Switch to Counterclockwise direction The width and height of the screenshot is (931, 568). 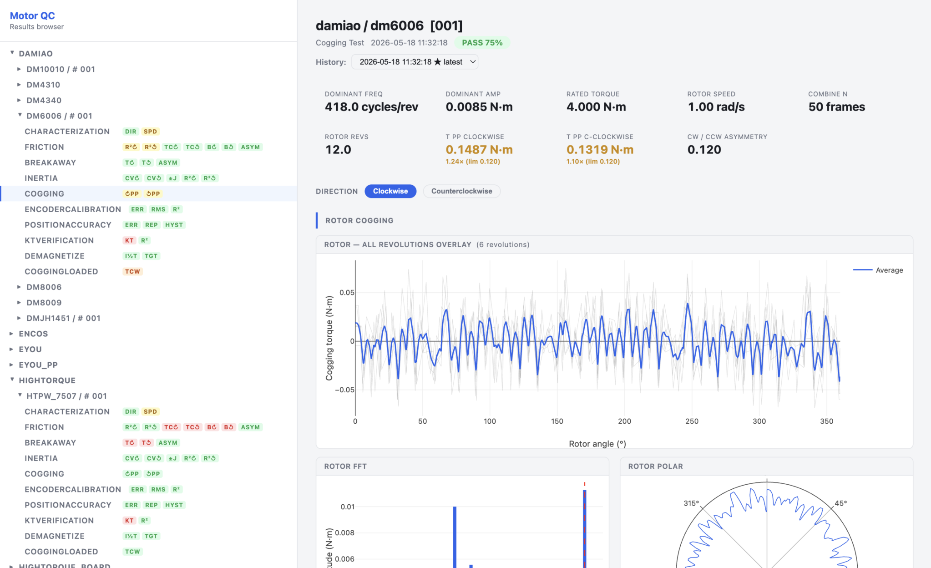pyautogui.click(x=461, y=191)
